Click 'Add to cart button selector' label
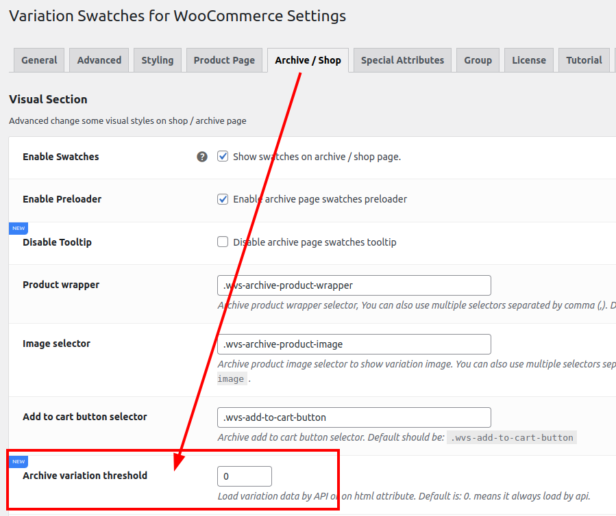Screen dimensions: 616x516 pos(85,416)
